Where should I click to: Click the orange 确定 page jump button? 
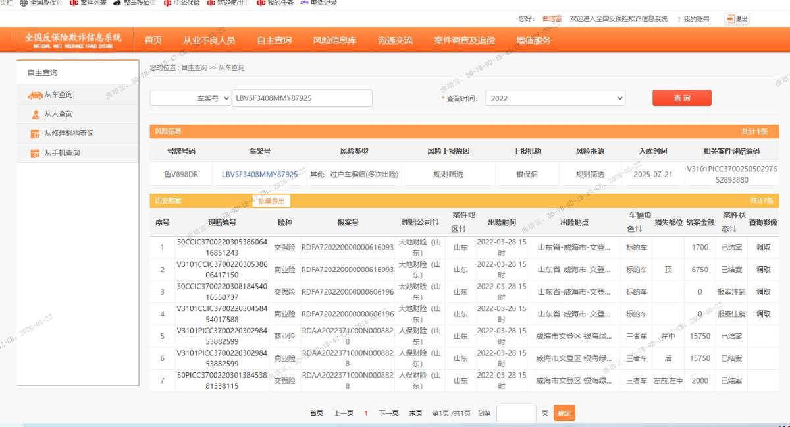564,413
